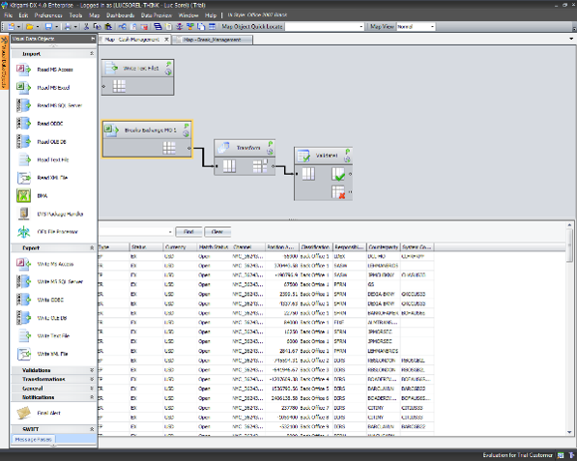Open the Preferences menu
The image size is (577, 461).
tap(48, 15)
